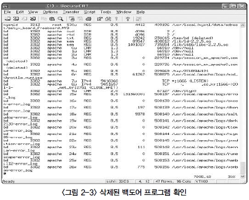Click the grayed Copy toolbar icon
This screenshot has width=249, height=200.
pyautogui.click(x=44, y=19)
